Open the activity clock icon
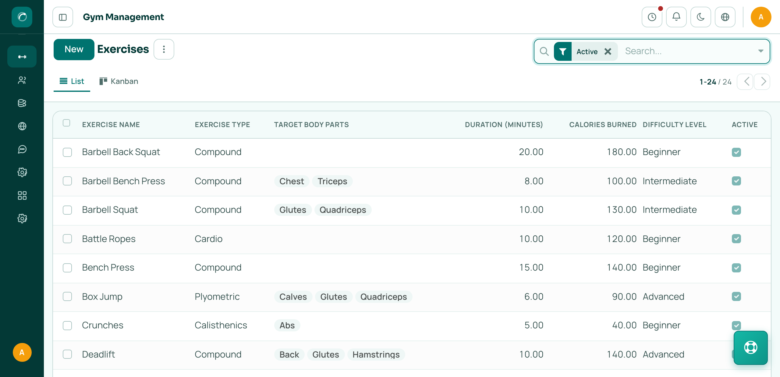 coord(652,17)
